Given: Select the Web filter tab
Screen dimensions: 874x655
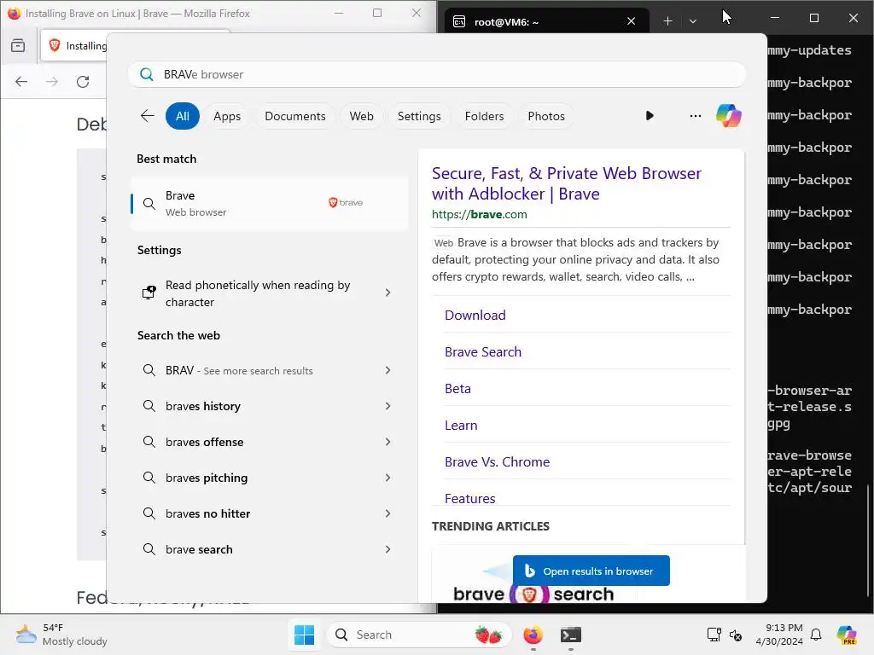Looking at the screenshot, I should pyautogui.click(x=361, y=116).
